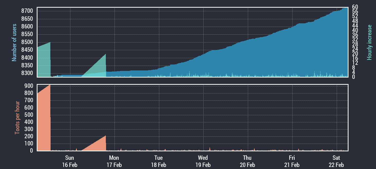Pick the Tue 18 Feb date label
The image size is (376, 169).
coord(158,161)
